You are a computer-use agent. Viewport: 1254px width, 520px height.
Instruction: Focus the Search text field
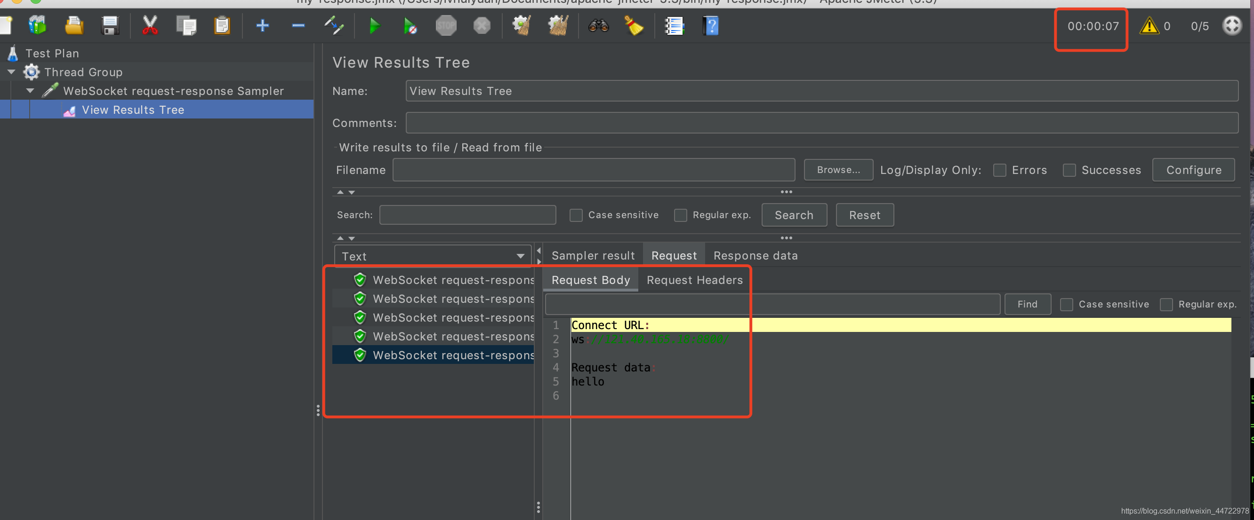tap(467, 215)
